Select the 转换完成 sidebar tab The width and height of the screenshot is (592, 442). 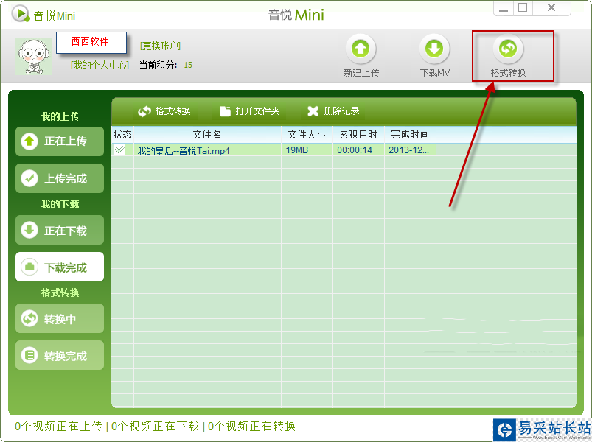(60, 355)
